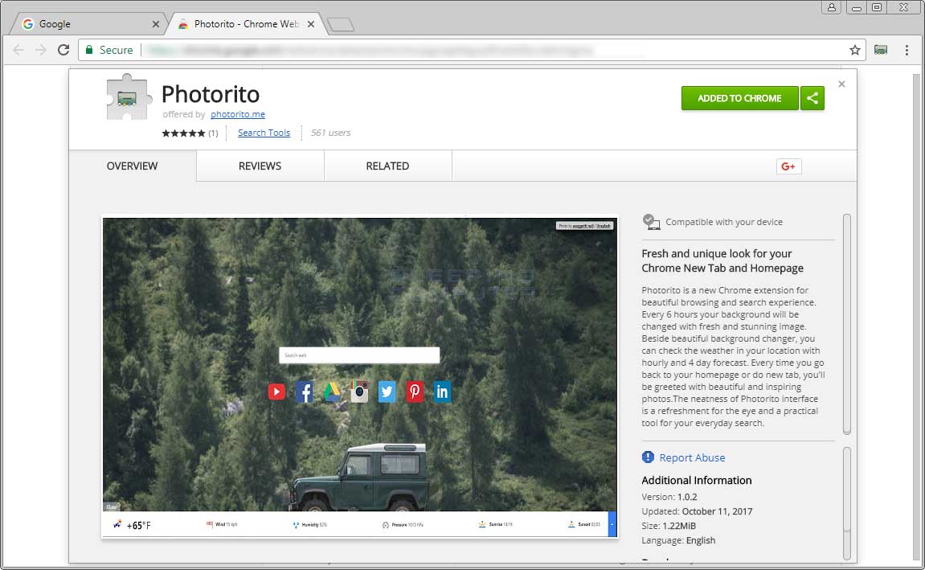Open the photorito.me developer link
Viewport: 925px width, 570px height.
point(238,114)
